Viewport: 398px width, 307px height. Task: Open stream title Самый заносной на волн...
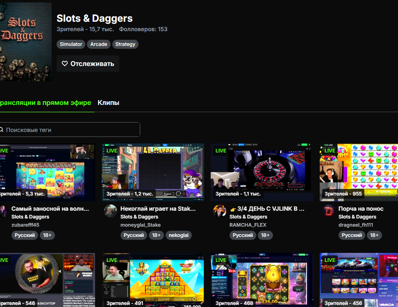[x=50, y=209]
